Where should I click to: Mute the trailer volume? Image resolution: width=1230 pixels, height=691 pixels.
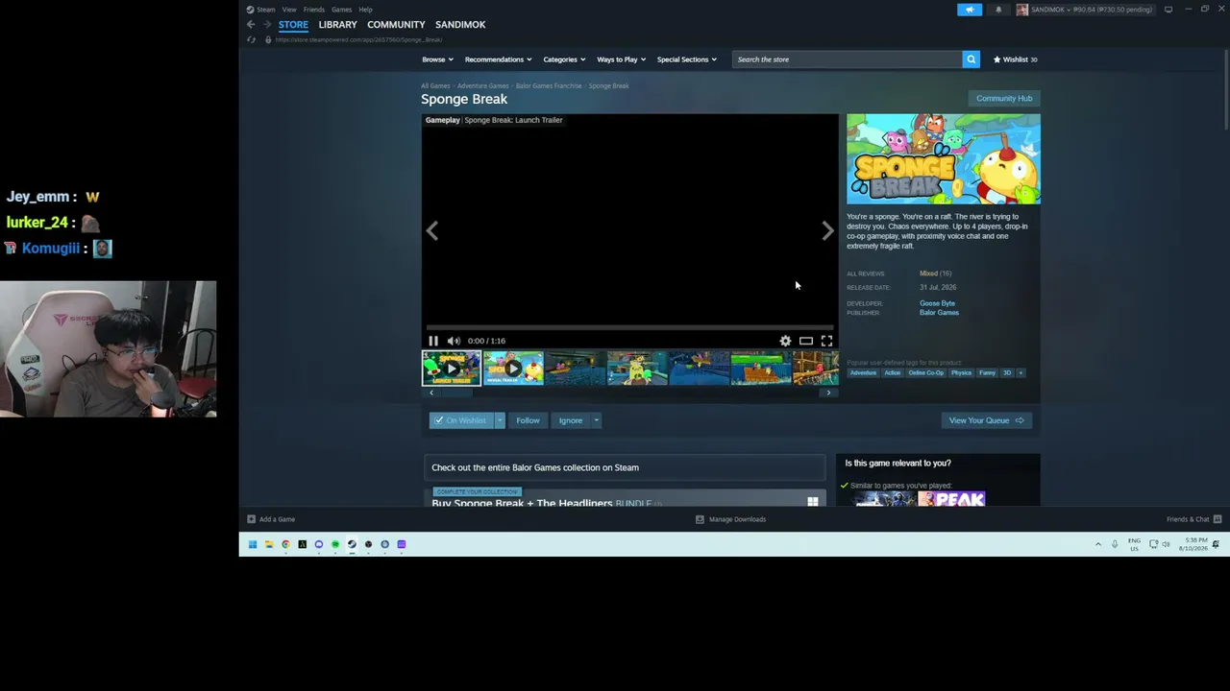point(454,341)
